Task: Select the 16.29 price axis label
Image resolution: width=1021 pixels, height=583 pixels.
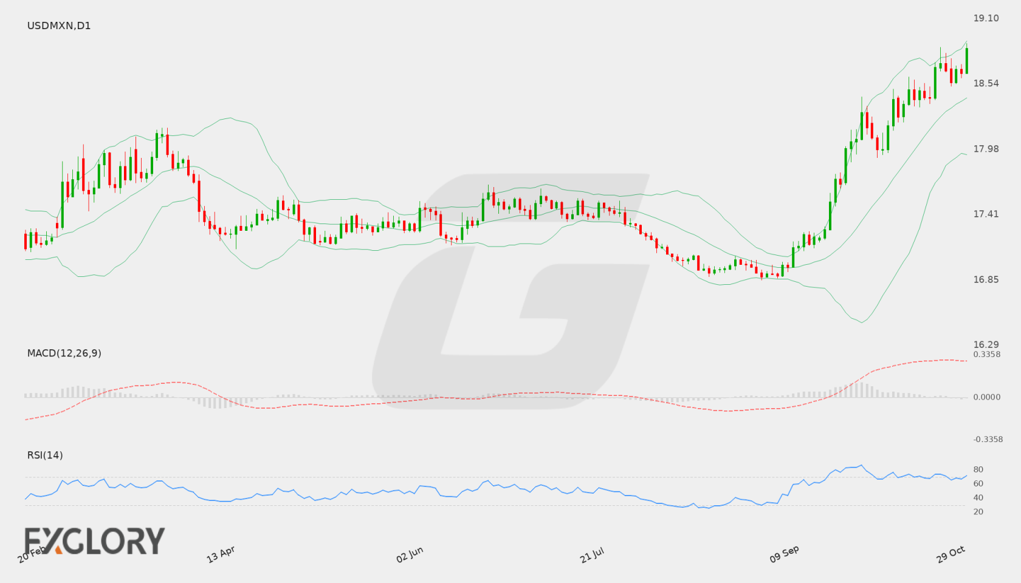Action: [986, 344]
